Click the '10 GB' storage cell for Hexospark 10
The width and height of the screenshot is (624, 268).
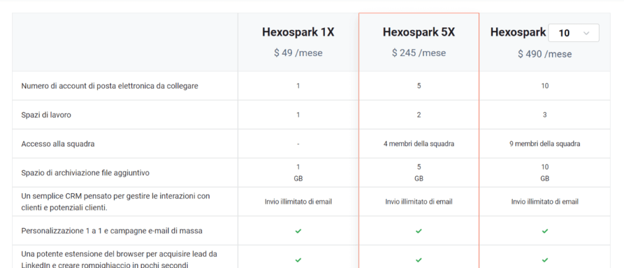(x=545, y=173)
